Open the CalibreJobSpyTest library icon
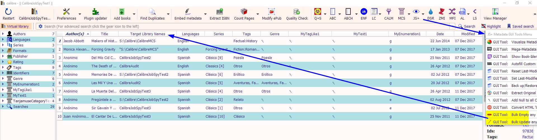Viewport: 537px width, 140px height. (x=35, y=11)
